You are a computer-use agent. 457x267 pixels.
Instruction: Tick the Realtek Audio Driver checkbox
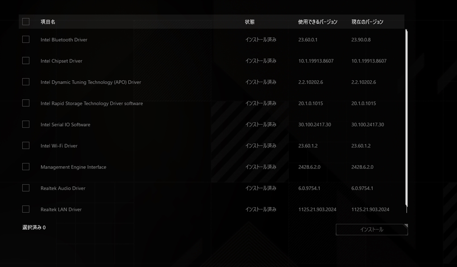point(25,188)
